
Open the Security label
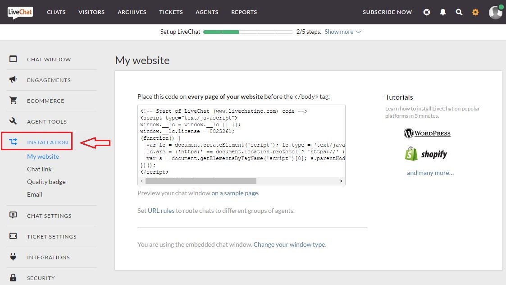tap(41, 278)
